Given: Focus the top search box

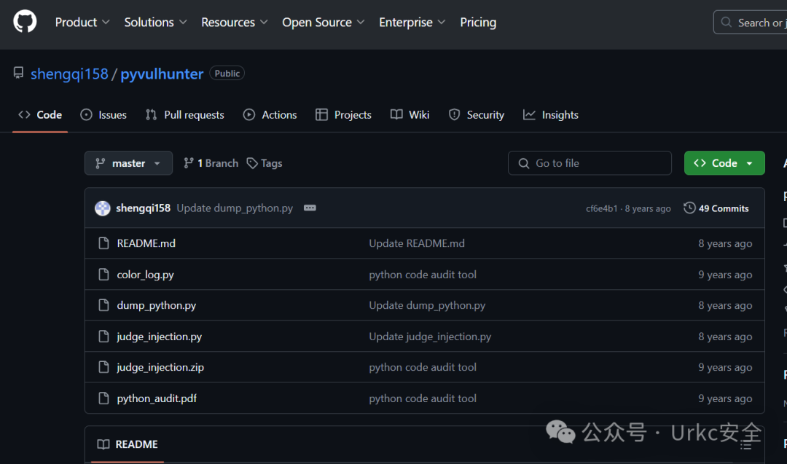Looking at the screenshot, I should pyautogui.click(x=751, y=23).
